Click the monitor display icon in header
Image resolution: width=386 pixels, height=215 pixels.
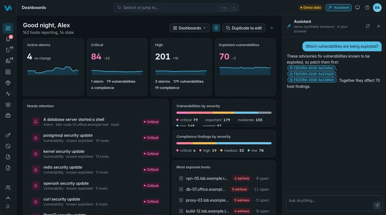coord(357,8)
